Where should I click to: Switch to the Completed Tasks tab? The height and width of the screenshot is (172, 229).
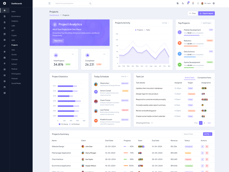pyautogui.click(x=204, y=78)
